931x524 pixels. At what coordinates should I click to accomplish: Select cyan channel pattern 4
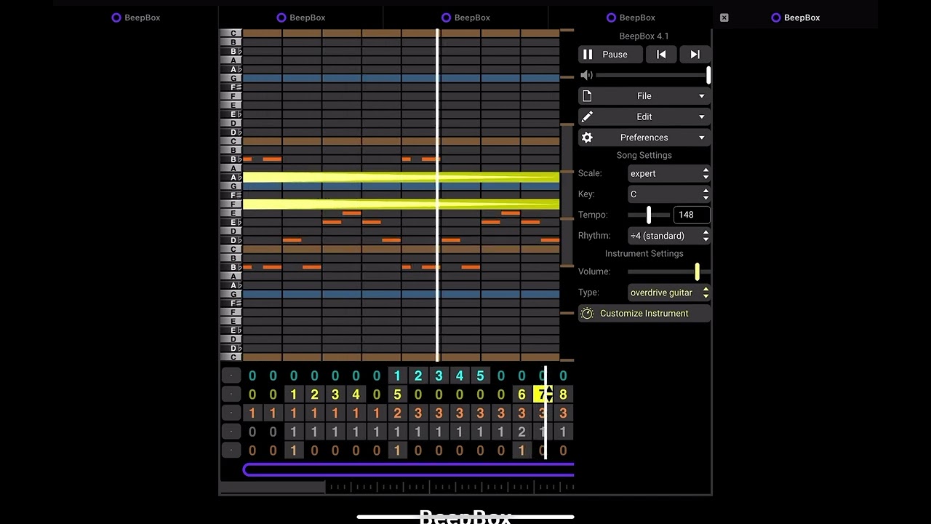tap(459, 376)
